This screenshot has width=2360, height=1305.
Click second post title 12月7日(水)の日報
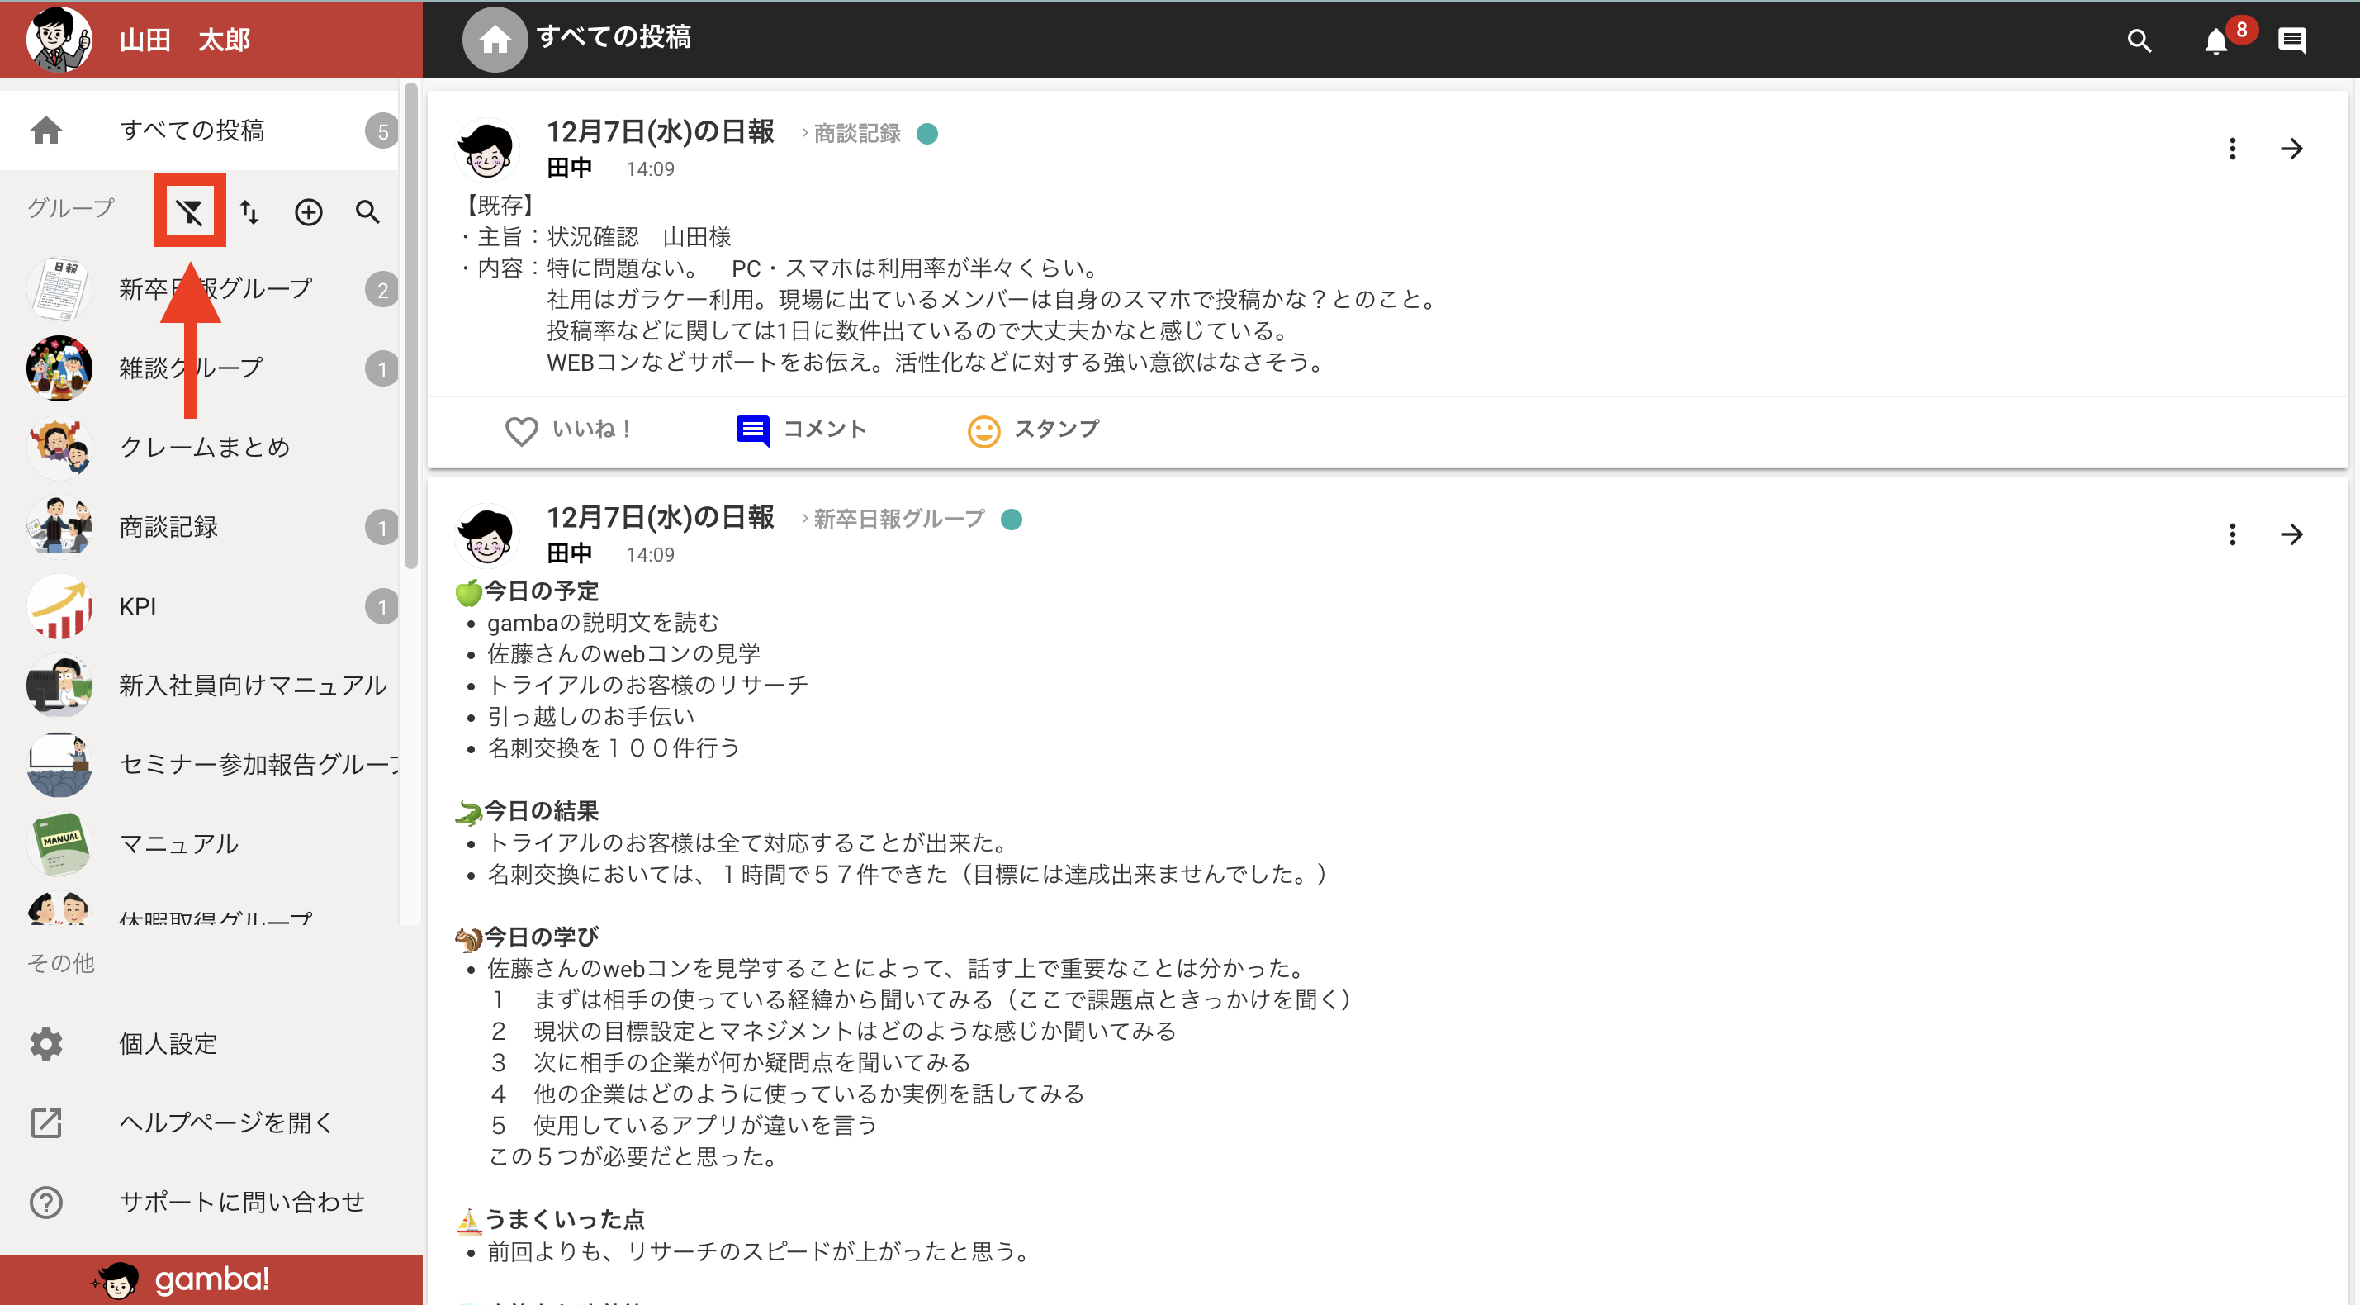click(661, 518)
